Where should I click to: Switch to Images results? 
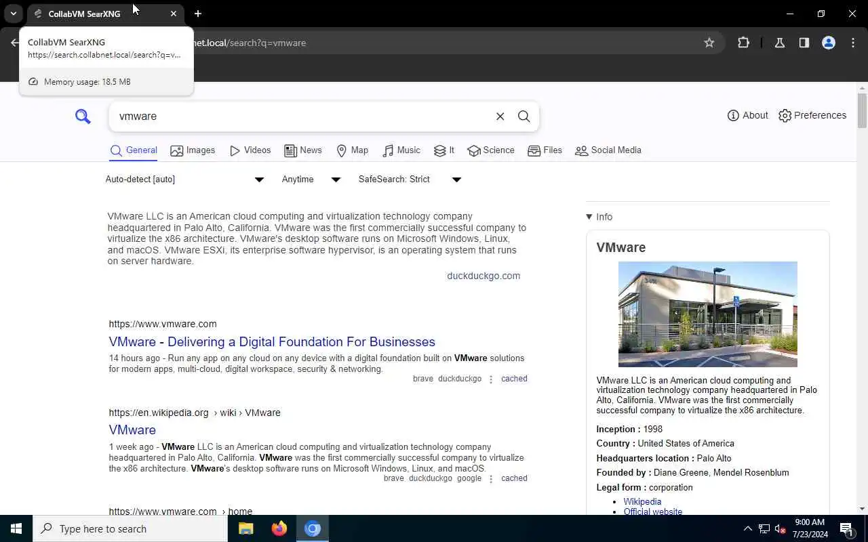pyautogui.click(x=193, y=150)
